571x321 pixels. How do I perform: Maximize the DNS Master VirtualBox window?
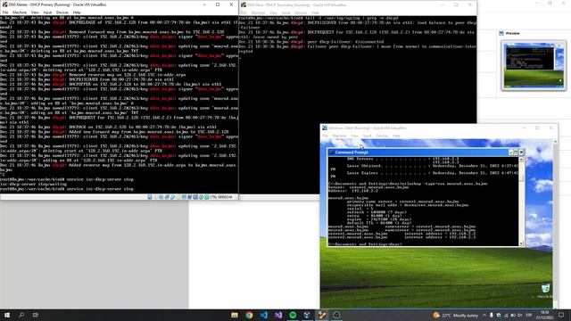pos(218,4)
